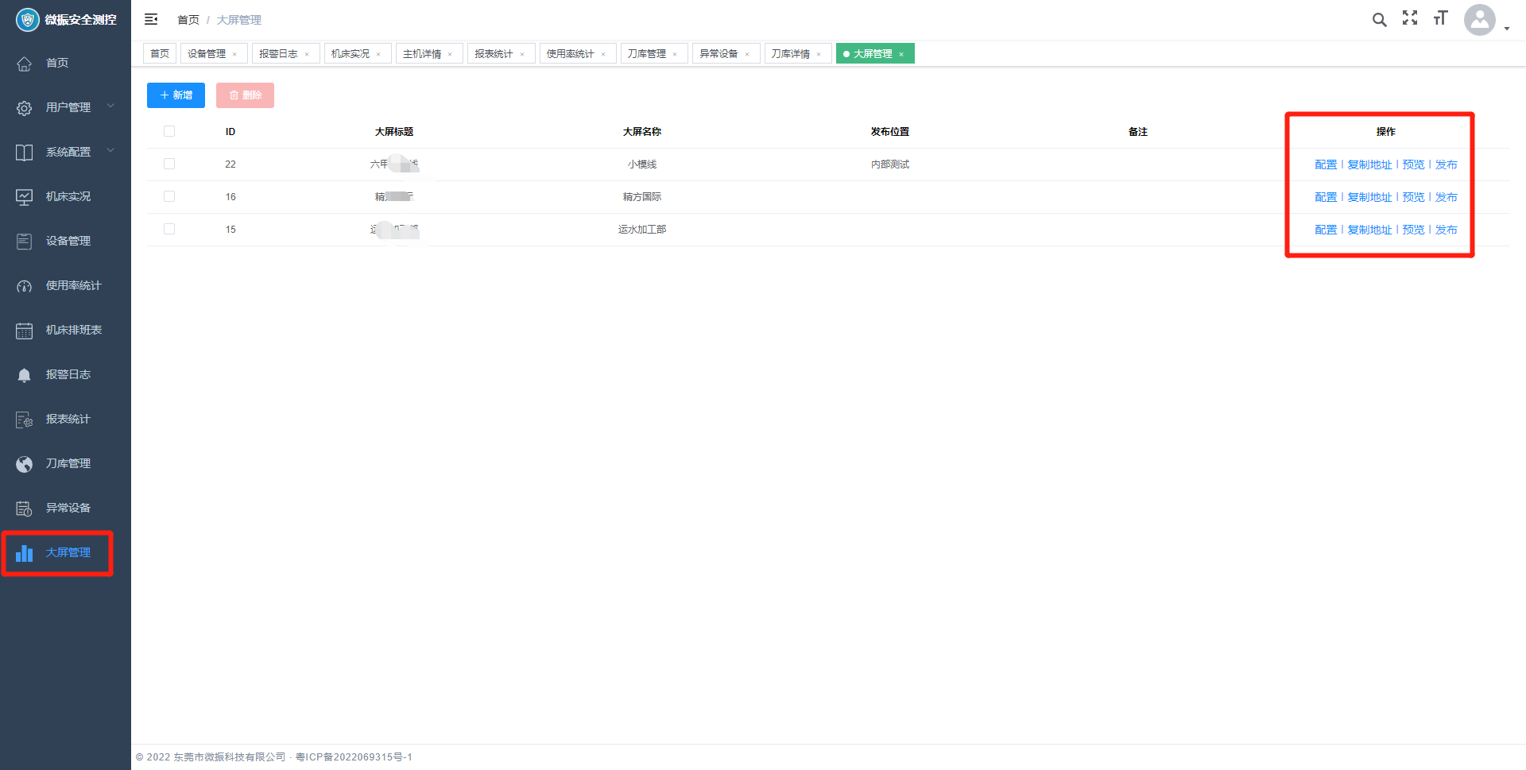Click 复制地址 for 小横线 row
The image size is (1526, 770).
(x=1369, y=164)
